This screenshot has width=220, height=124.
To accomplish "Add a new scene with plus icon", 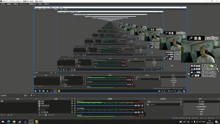I will 2,115.
